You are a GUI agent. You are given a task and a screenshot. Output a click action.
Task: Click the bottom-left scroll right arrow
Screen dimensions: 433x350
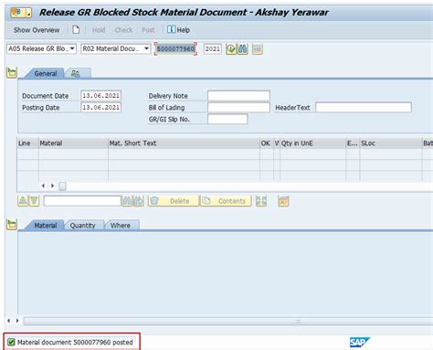click(17, 321)
